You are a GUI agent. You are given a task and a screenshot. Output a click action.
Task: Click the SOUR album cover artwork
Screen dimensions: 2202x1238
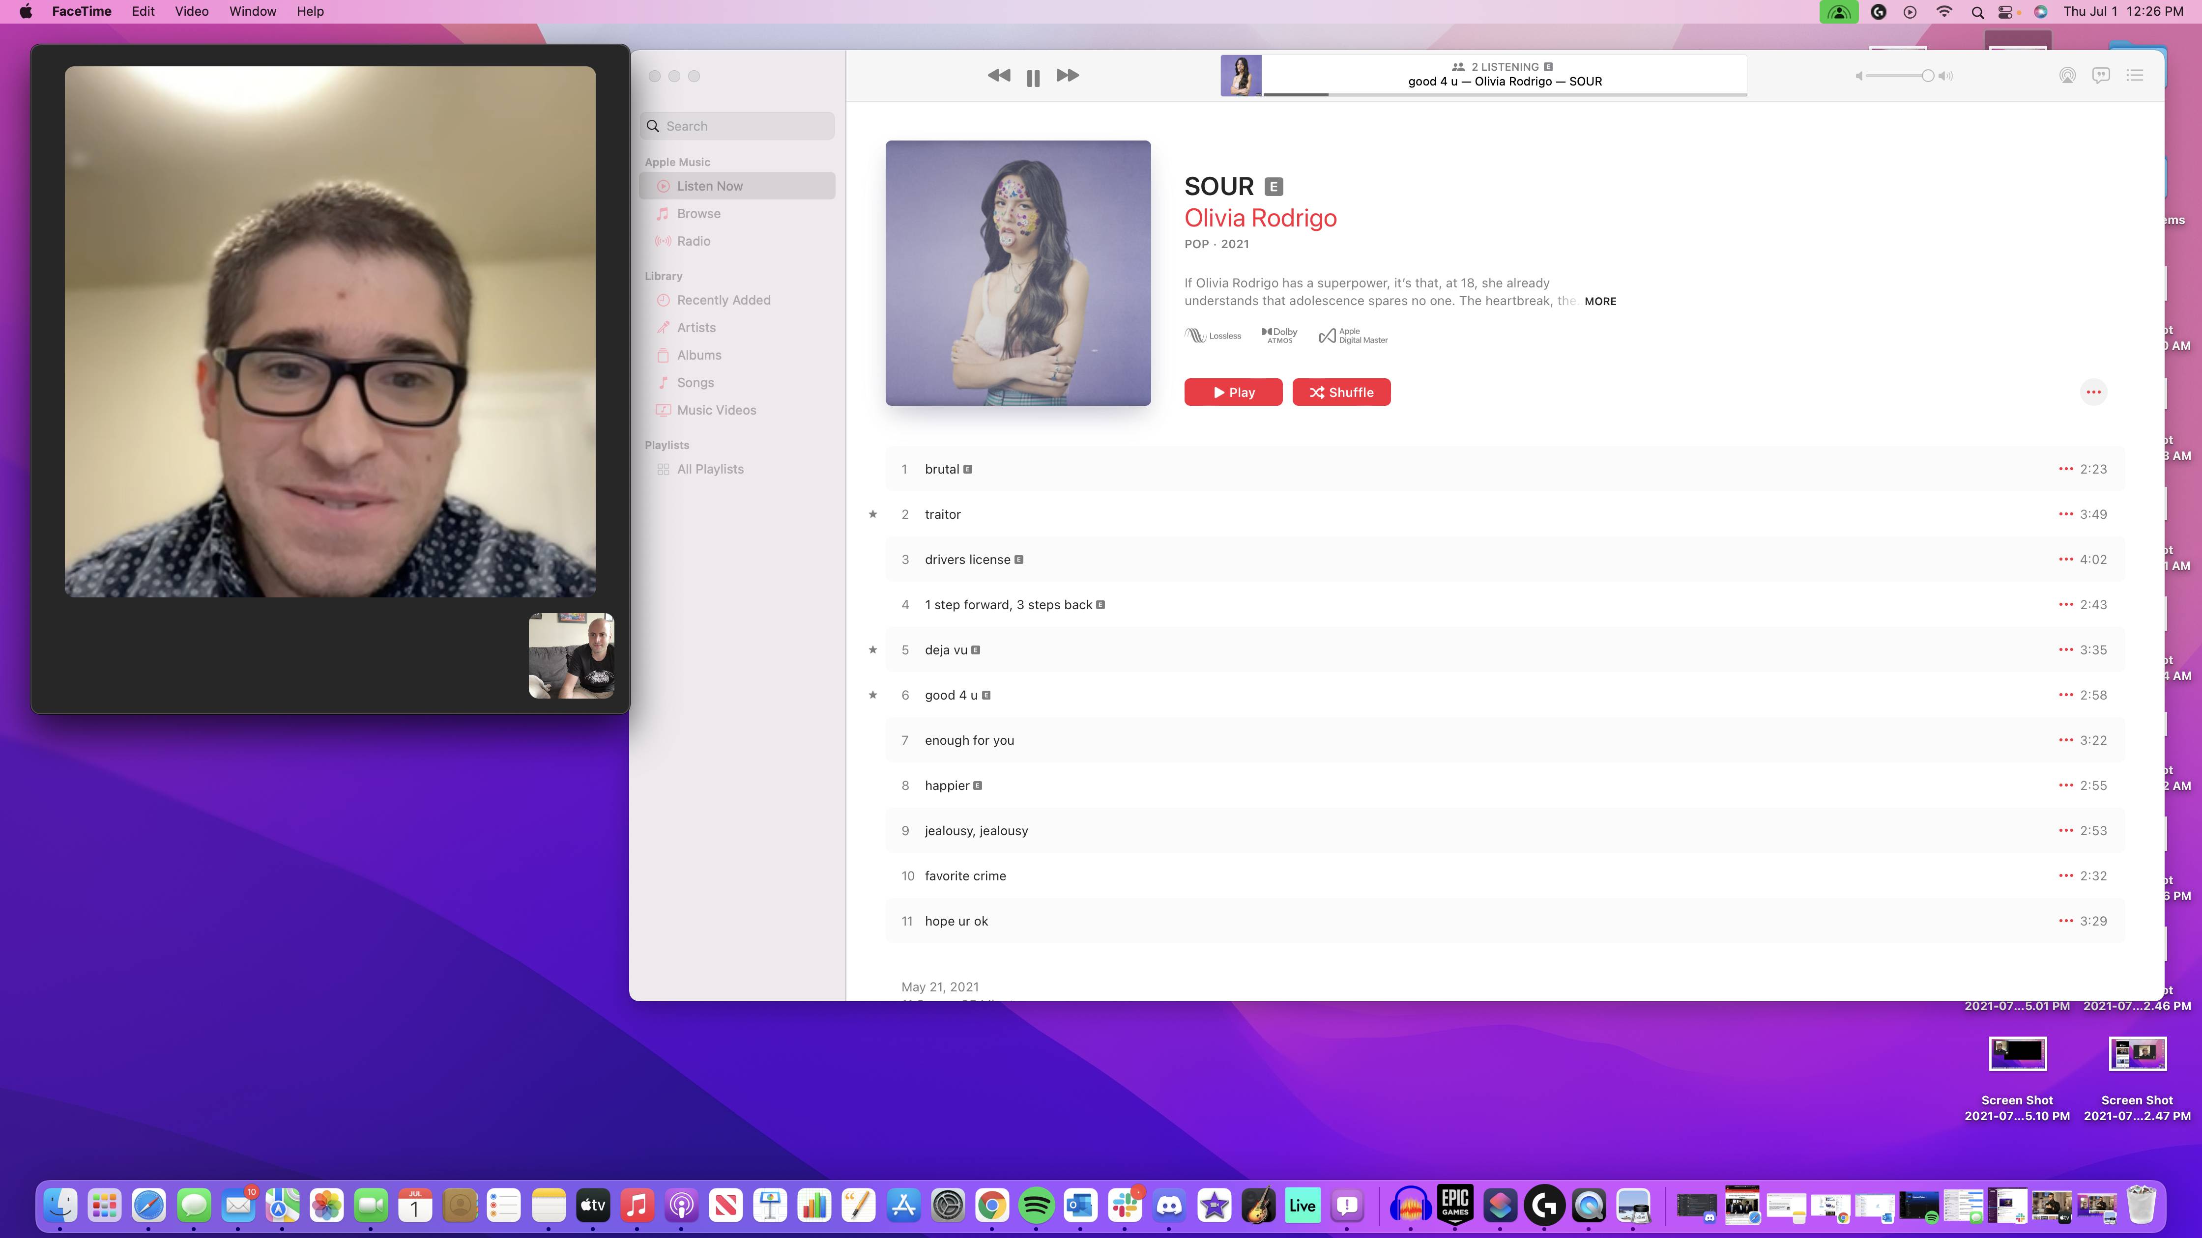1018,274
